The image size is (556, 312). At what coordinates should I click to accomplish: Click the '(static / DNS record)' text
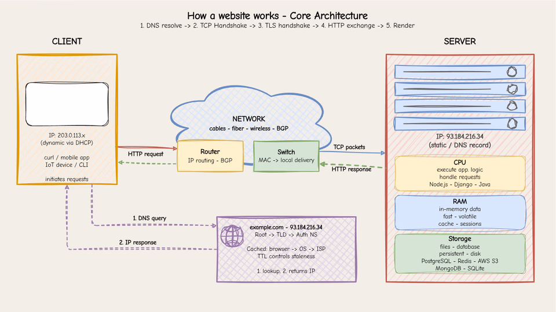[x=460, y=145]
